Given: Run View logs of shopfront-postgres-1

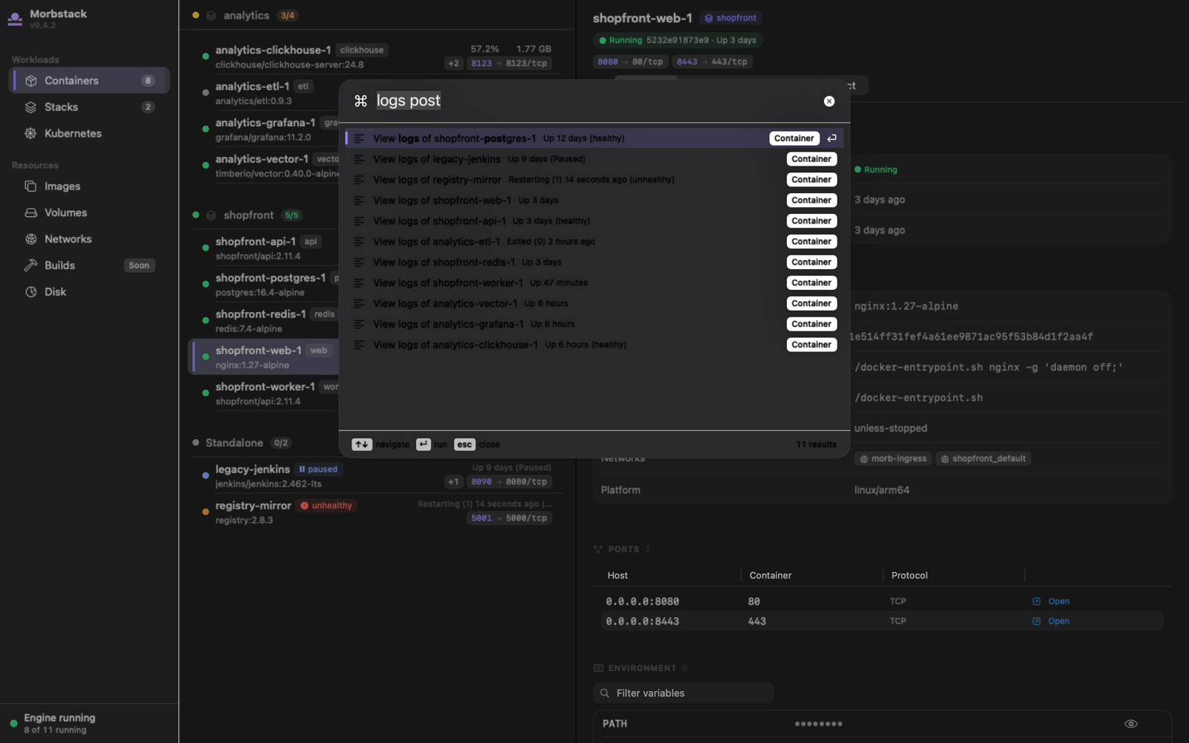Looking at the screenshot, I should pos(594,138).
